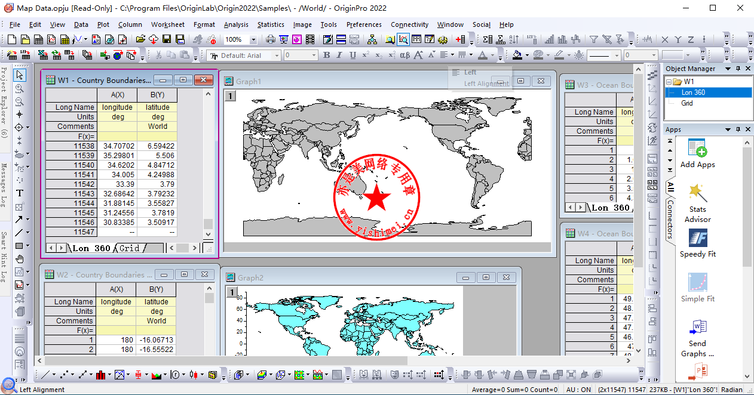Viewport: 754px width, 395px height.
Task: Click the Stats Advisor app icon
Action: tap(697, 193)
